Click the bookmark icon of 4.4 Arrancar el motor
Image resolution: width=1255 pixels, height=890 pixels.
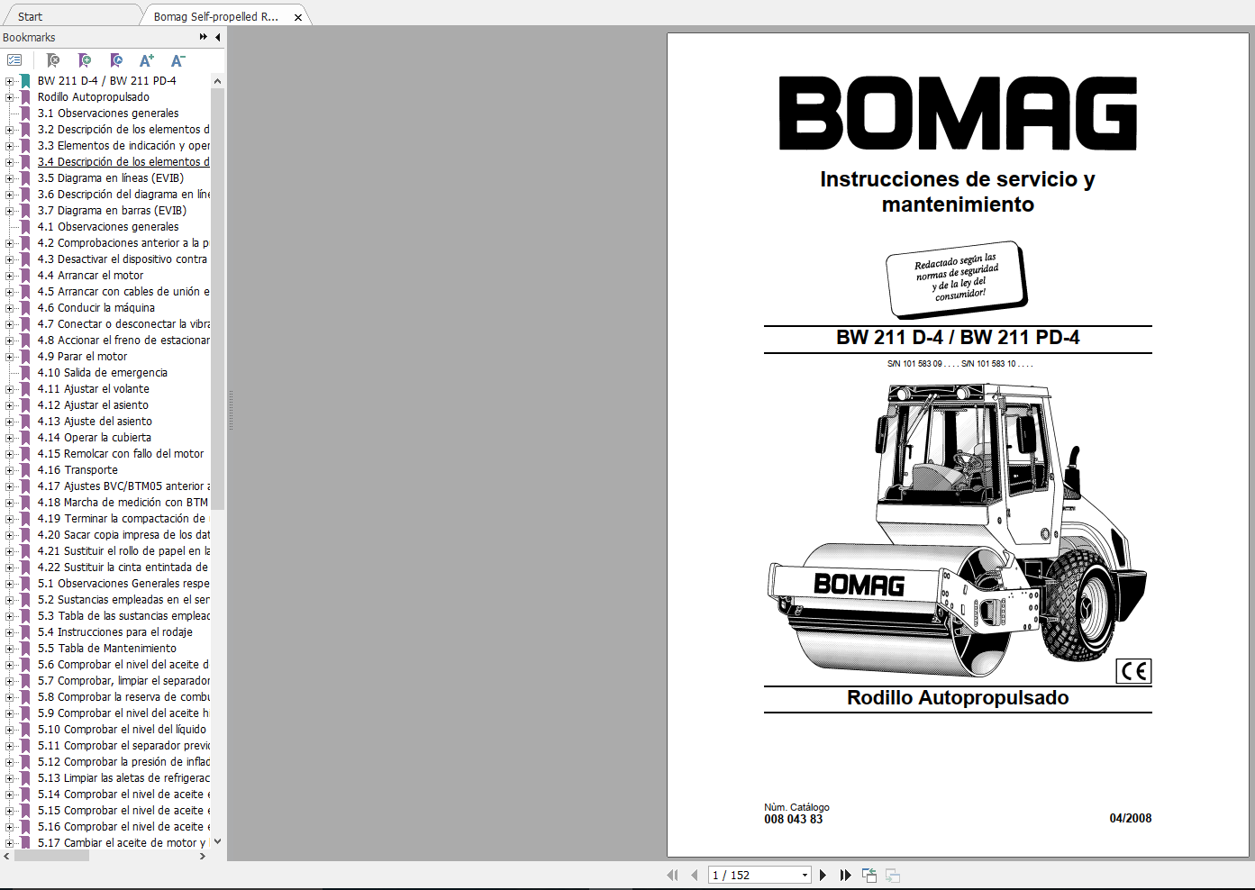(25, 275)
